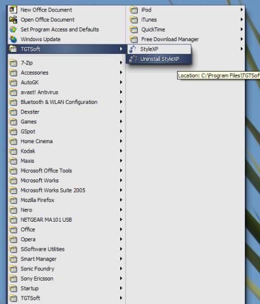Expand the Accessories submenu arrow
The image size is (260, 304).
[121, 73]
